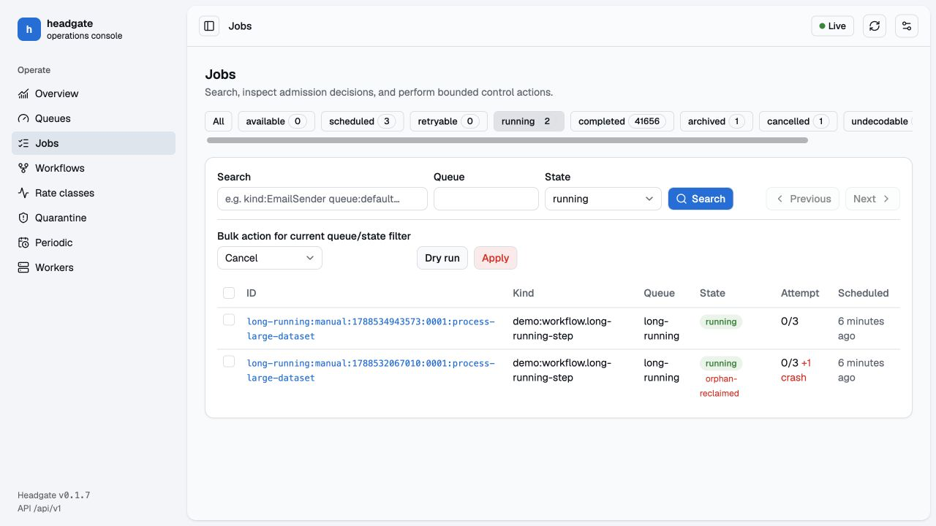The height and width of the screenshot is (526, 936).
Task: Click the Rate classes pulse icon
Action: [23, 193]
